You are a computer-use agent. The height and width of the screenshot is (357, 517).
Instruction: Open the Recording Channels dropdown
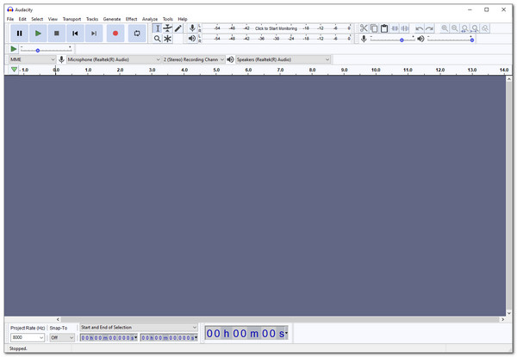point(194,59)
